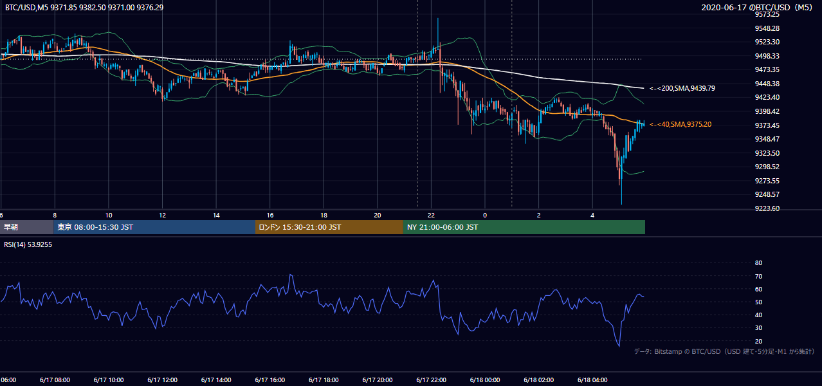822x386 pixels.
Task: Click price axis value 9373.45
Action: [x=767, y=125]
